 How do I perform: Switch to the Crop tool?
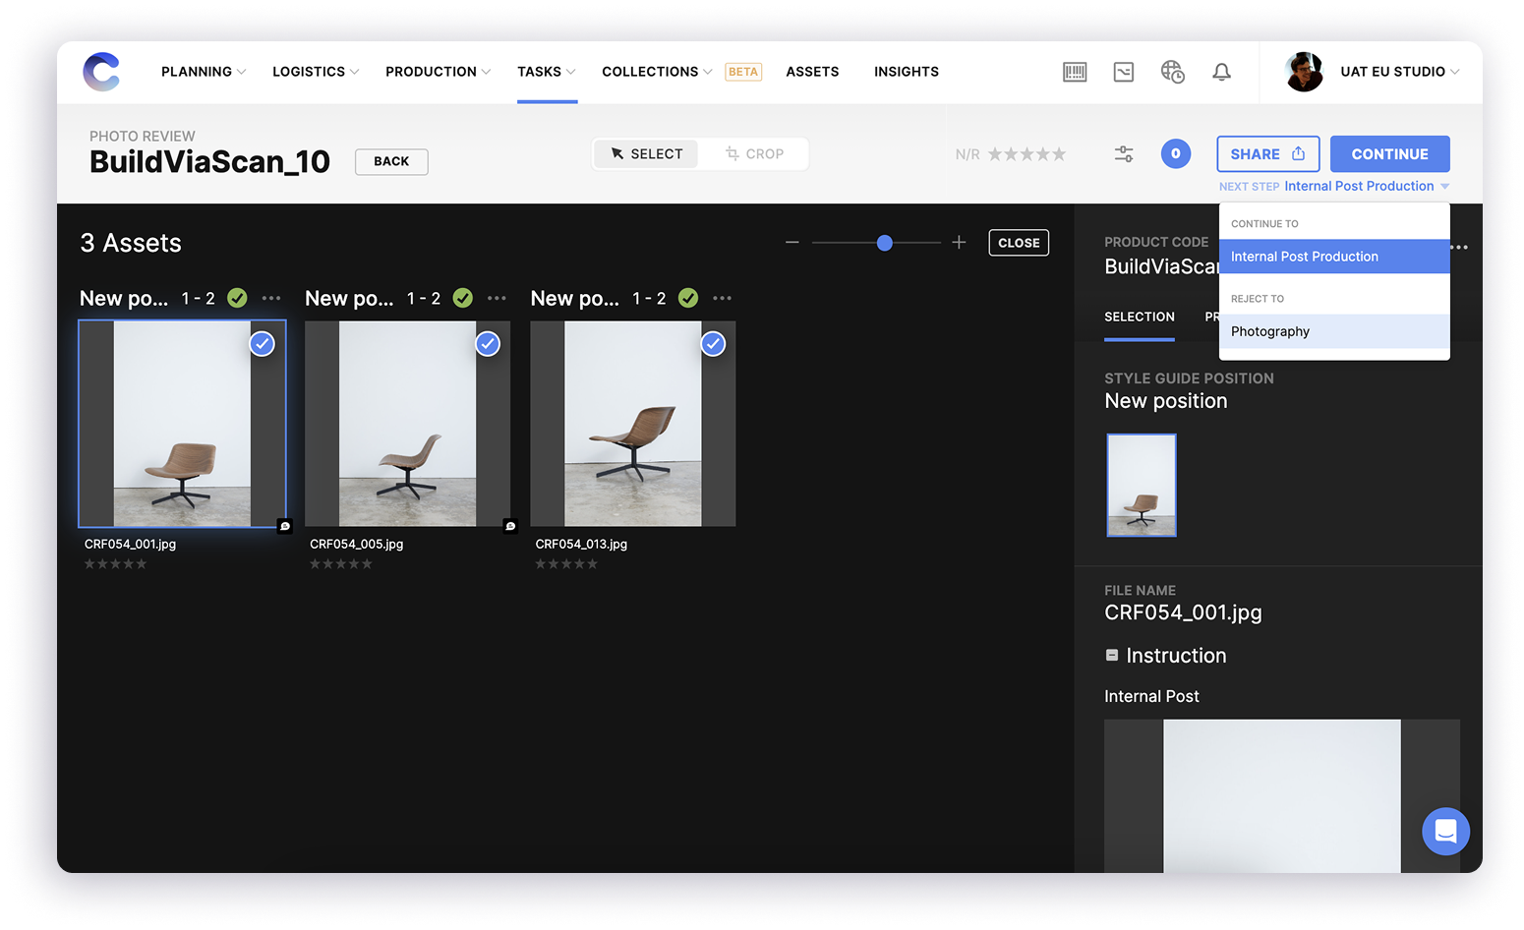pyautogui.click(x=754, y=153)
